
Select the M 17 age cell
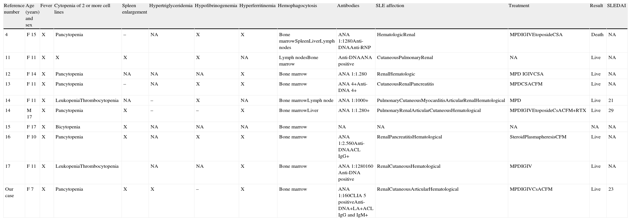(x=29, y=114)
